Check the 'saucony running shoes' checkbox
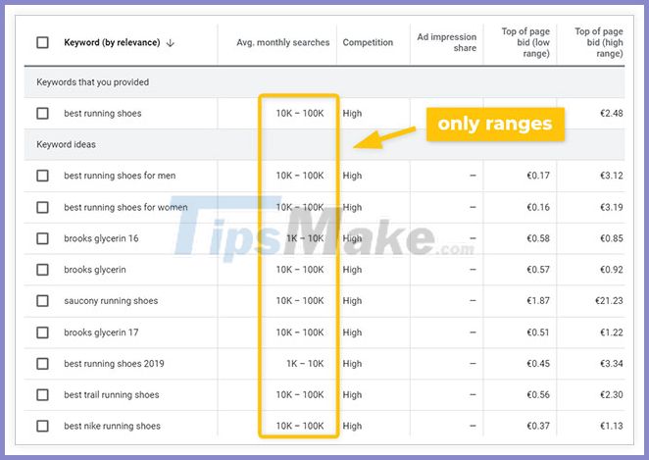Viewport: 649px width, 460px height. tap(42, 300)
